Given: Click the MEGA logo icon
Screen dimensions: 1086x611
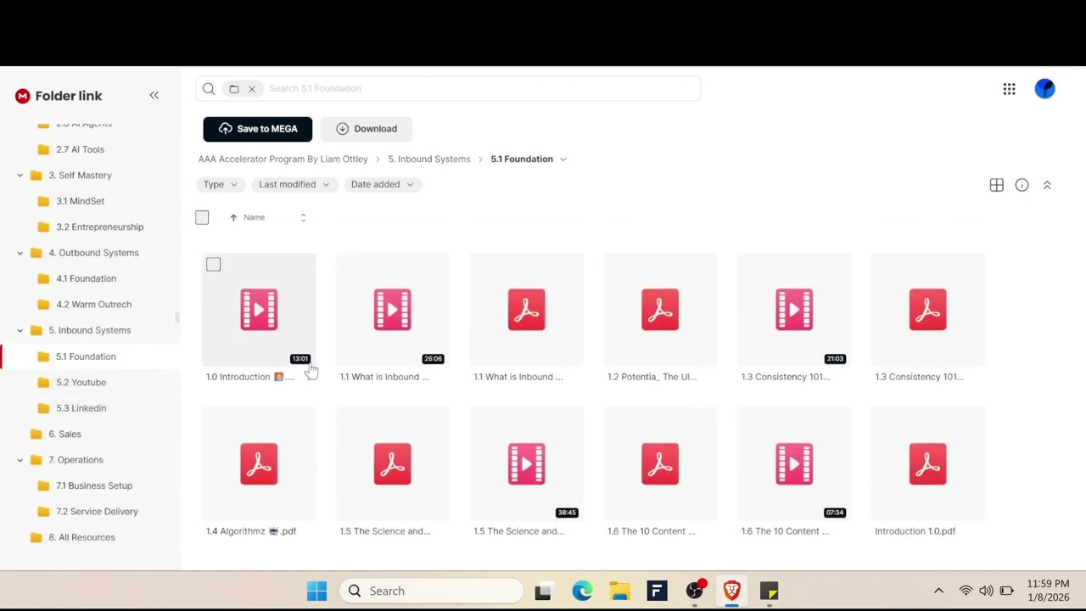Looking at the screenshot, I should tap(23, 96).
